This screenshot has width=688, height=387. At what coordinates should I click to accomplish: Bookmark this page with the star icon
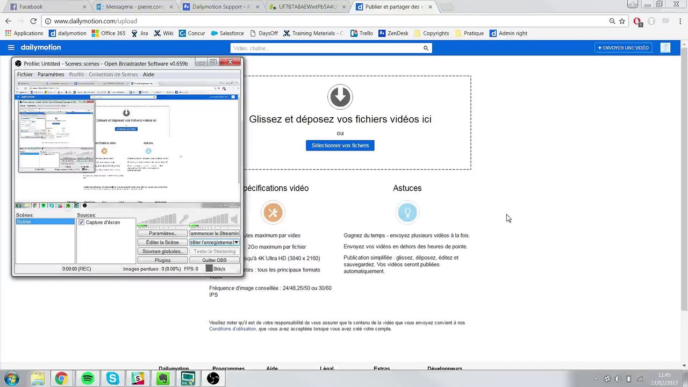622,21
